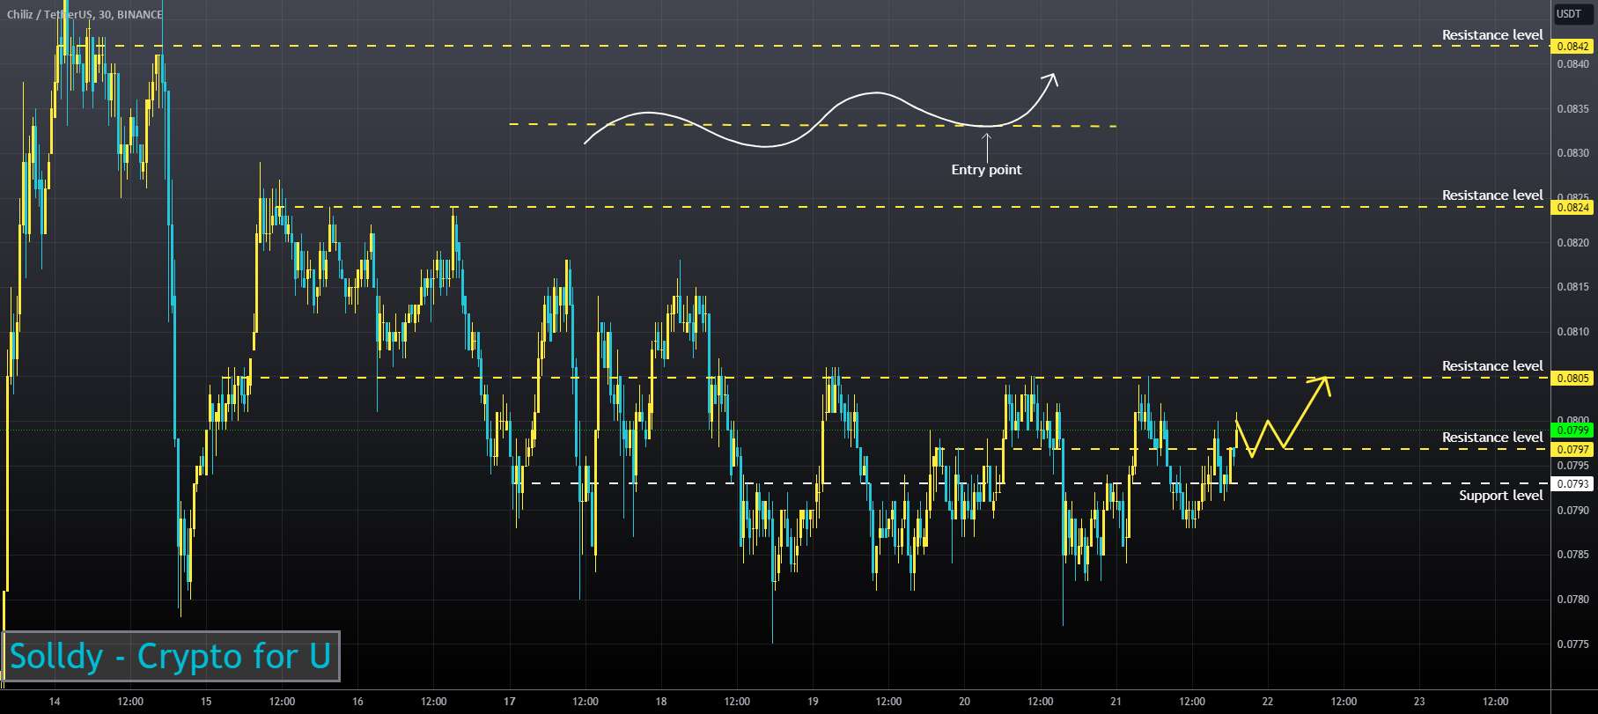Select the 0.0805 yellow price tag
The width and height of the screenshot is (1598, 714).
pos(1572,378)
